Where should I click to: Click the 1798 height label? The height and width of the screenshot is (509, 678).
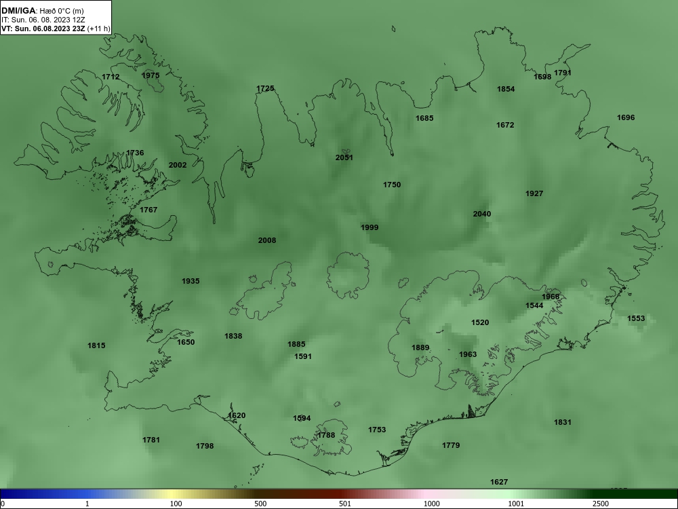[x=205, y=447]
